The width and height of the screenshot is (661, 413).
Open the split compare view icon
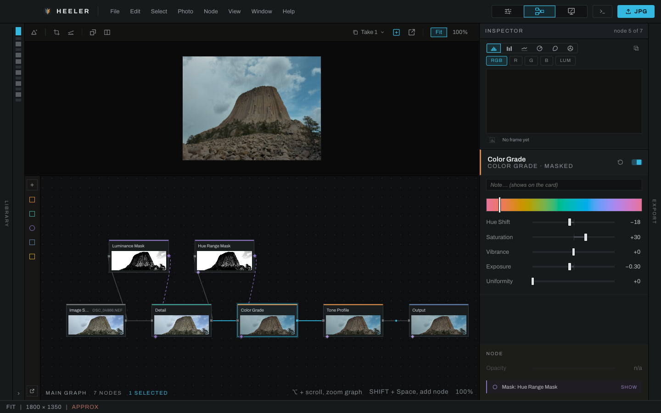click(107, 32)
